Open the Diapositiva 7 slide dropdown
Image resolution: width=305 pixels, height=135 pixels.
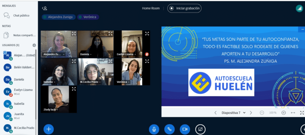pos(233,113)
